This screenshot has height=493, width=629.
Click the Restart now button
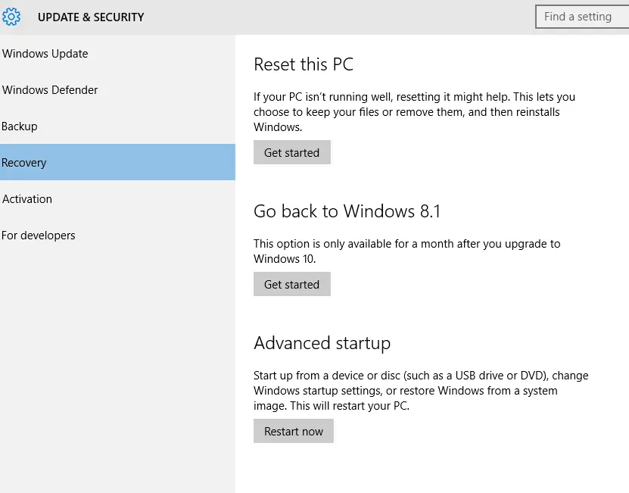pyautogui.click(x=294, y=432)
